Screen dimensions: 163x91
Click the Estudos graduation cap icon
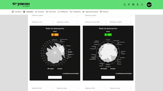[x=36, y=12]
